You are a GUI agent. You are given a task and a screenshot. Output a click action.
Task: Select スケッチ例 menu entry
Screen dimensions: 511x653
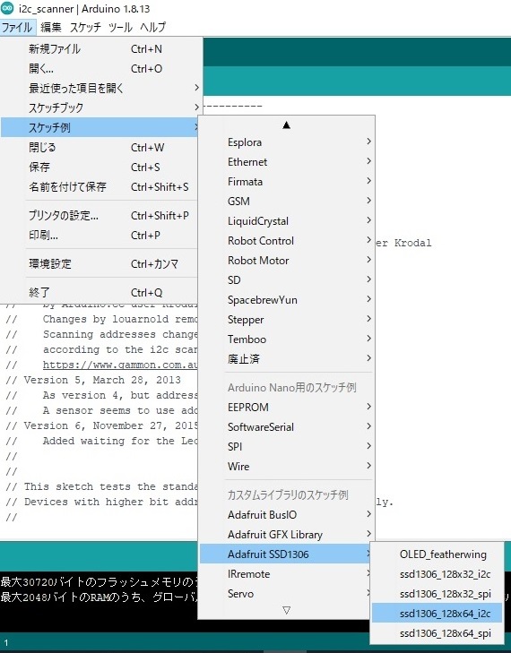[x=100, y=127]
